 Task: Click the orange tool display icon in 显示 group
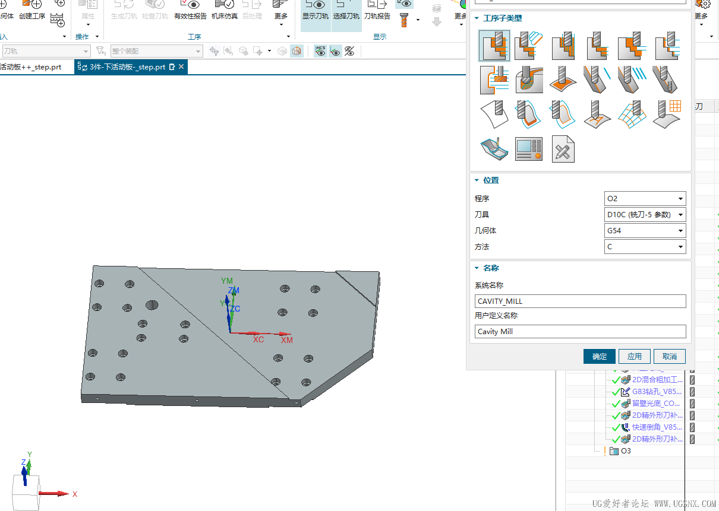(x=405, y=20)
